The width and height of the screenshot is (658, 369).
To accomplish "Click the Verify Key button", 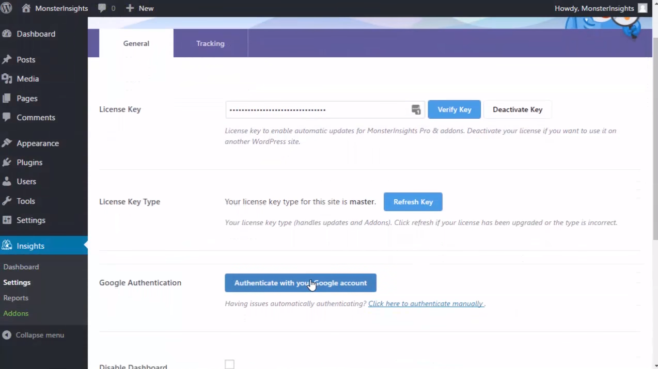I will [x=455, y=109].
